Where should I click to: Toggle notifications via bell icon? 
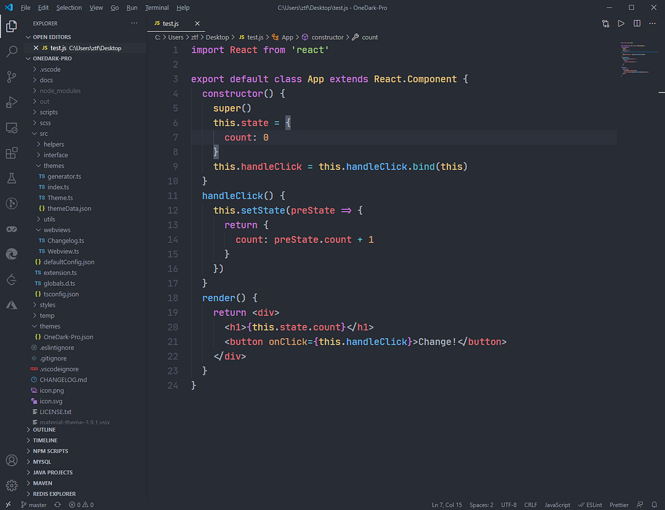pyautogui.click(x=654, y=505)
